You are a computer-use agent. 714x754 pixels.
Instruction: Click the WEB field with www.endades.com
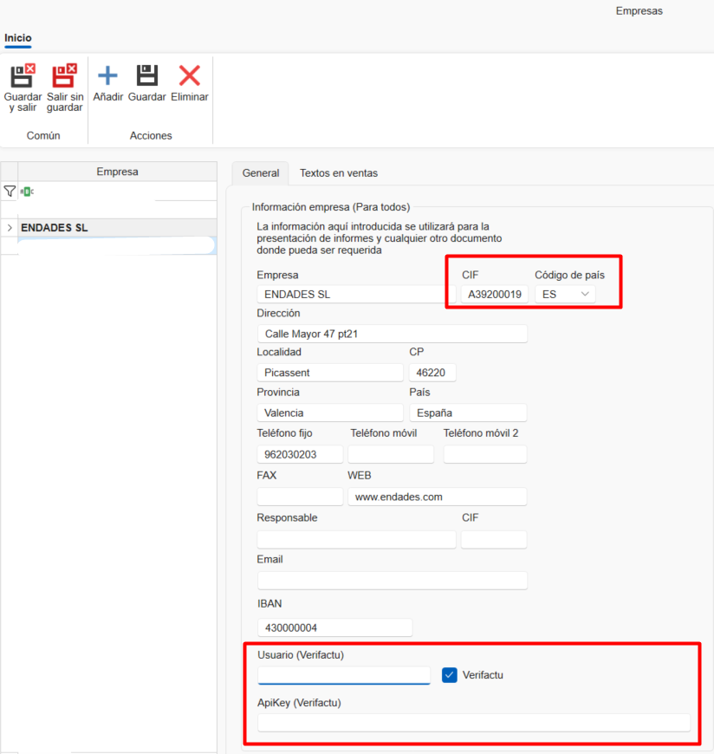click(x=437, y=497)
